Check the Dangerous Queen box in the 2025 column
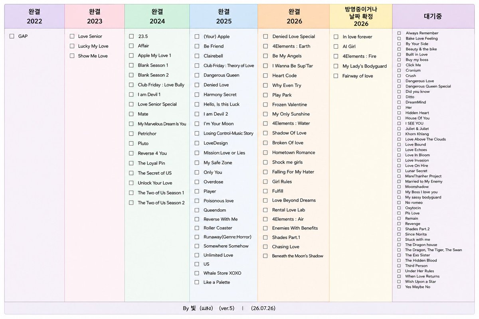The image size is (479, 319). [x=197, y=75]
